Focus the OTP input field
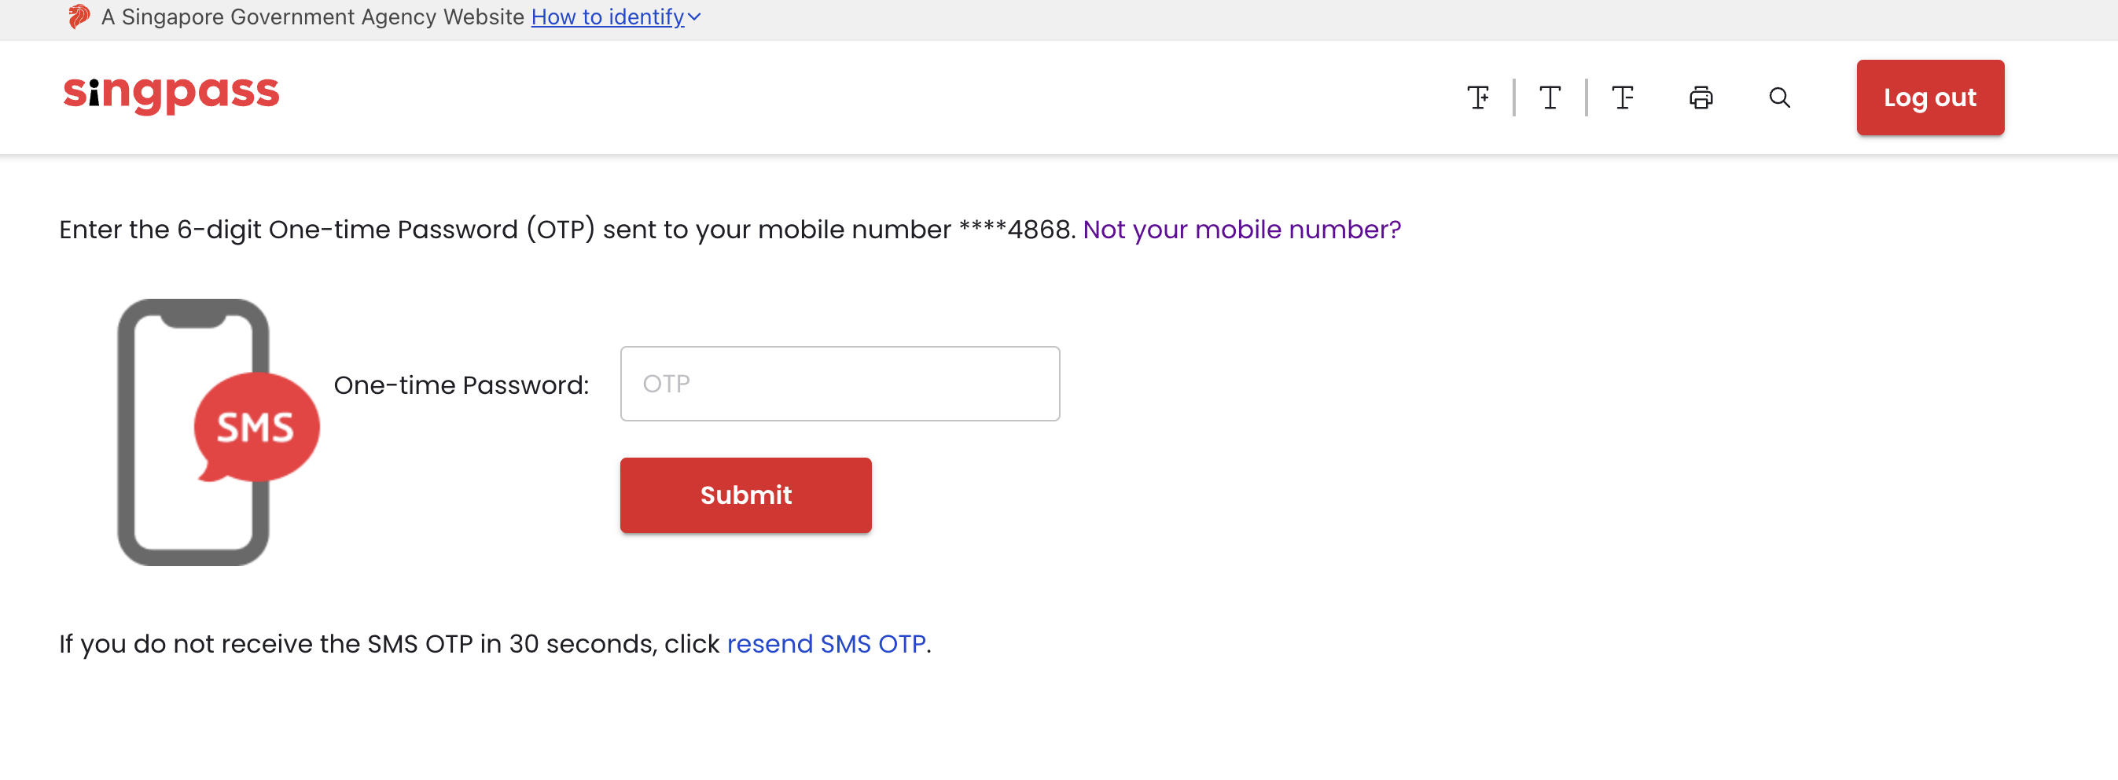The image size is (2118, 780). coord(840,384)
